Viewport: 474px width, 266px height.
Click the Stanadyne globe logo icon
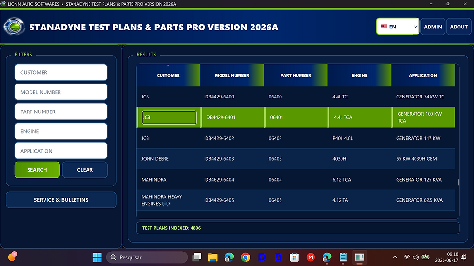point(14,27)
